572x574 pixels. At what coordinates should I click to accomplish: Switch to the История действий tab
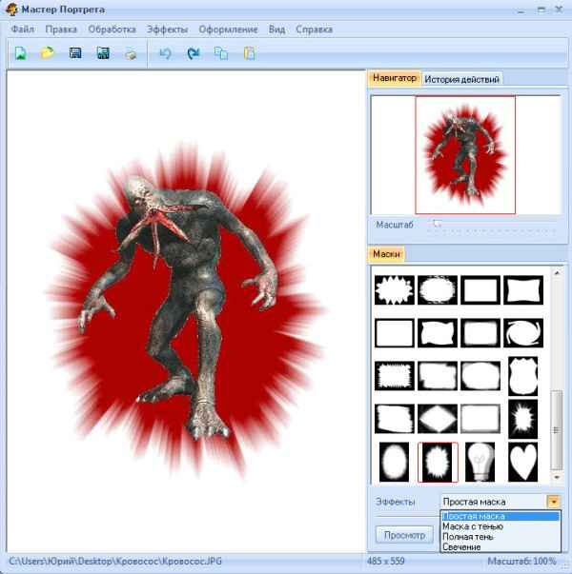click(x=461, y=79)
